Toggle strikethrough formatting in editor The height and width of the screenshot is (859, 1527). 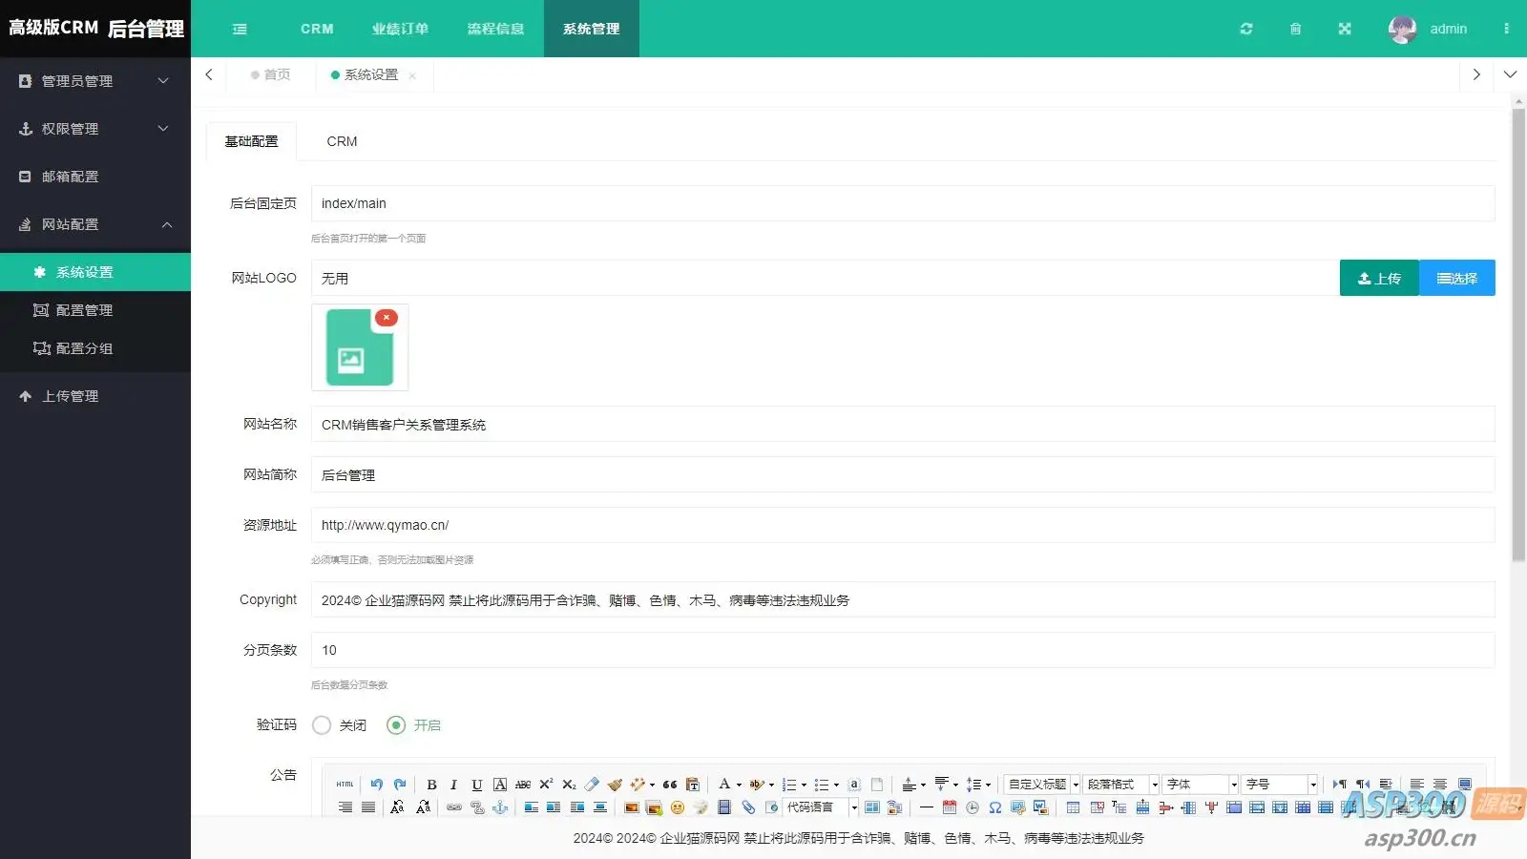coord(523,785)
